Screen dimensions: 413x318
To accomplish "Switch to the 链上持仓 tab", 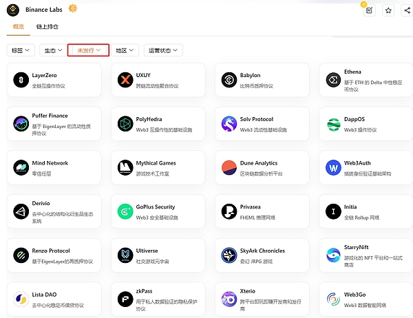I will coord(46,27).
